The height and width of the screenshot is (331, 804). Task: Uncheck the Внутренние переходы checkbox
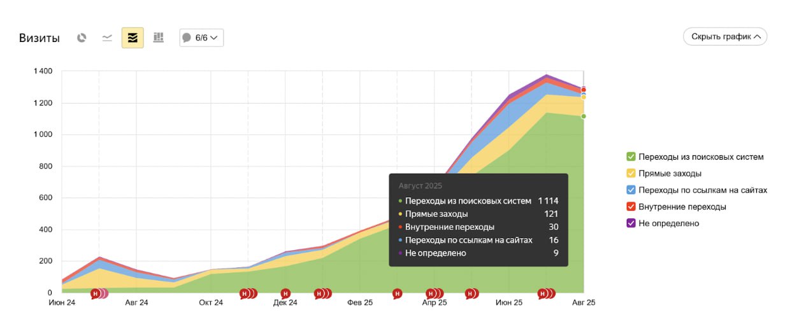point(631,207)
